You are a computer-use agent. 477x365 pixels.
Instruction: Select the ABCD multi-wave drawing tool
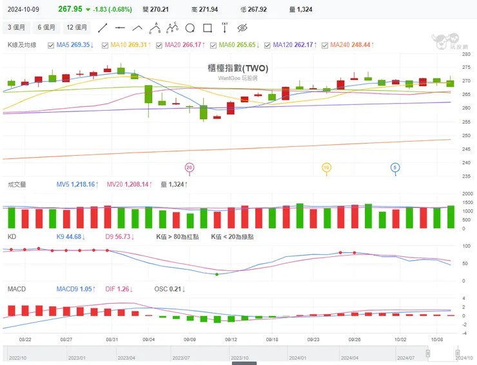coord(173,28)
